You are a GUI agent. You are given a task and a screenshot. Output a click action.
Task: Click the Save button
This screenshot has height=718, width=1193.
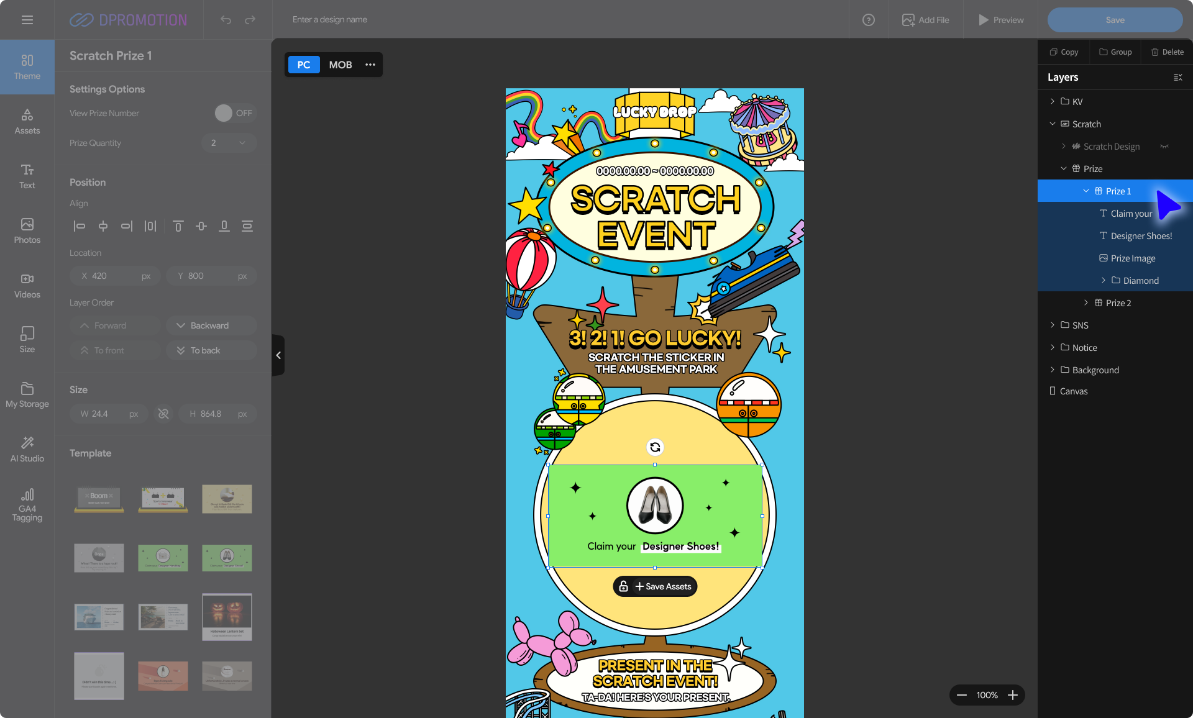click(1115, 20)
